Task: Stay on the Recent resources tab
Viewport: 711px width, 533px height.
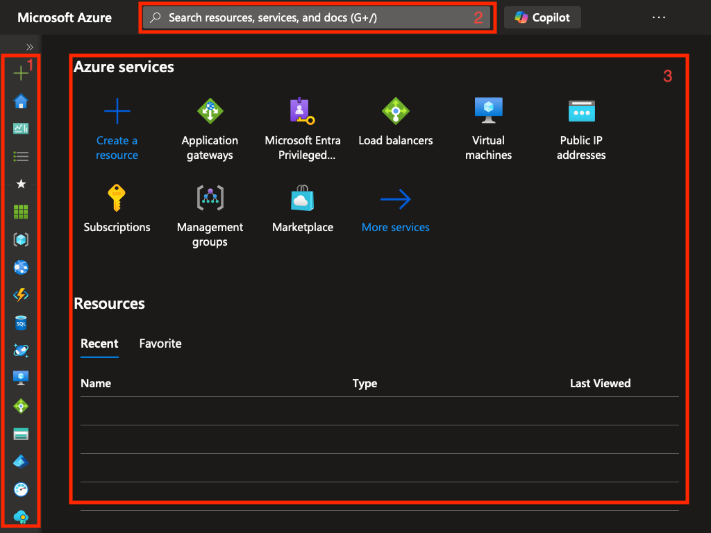Action: (99, 344)
